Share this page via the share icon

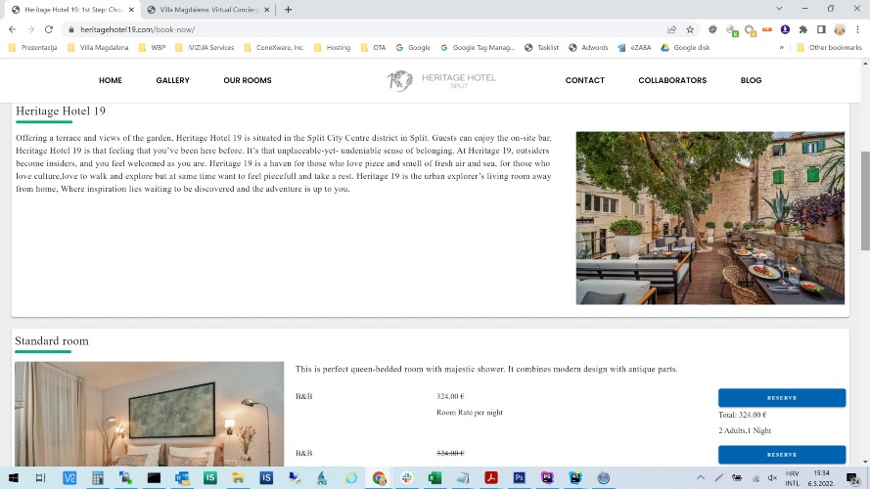tap(671, 29)
